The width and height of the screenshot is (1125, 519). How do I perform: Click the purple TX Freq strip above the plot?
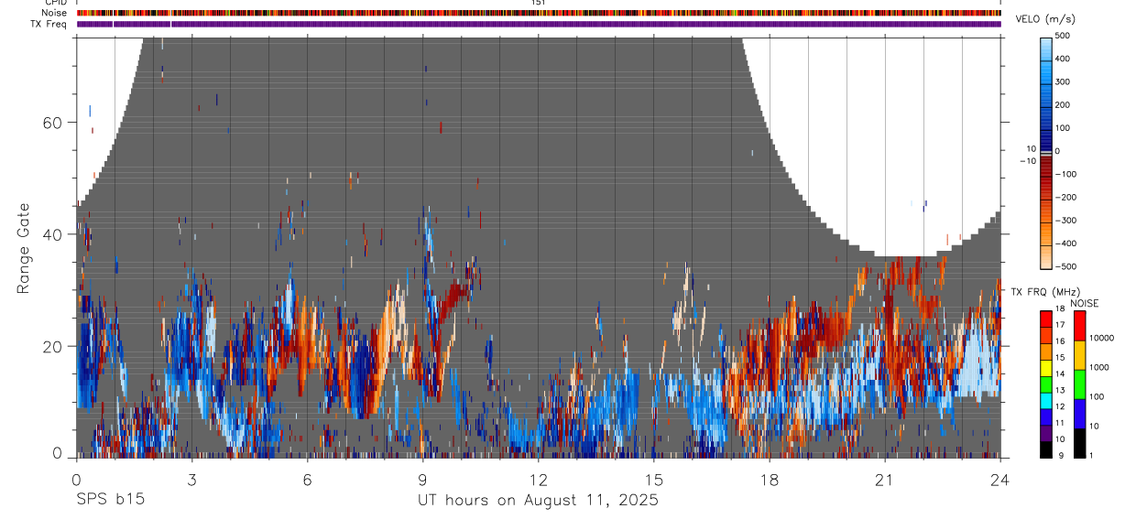tap(539, 24)
